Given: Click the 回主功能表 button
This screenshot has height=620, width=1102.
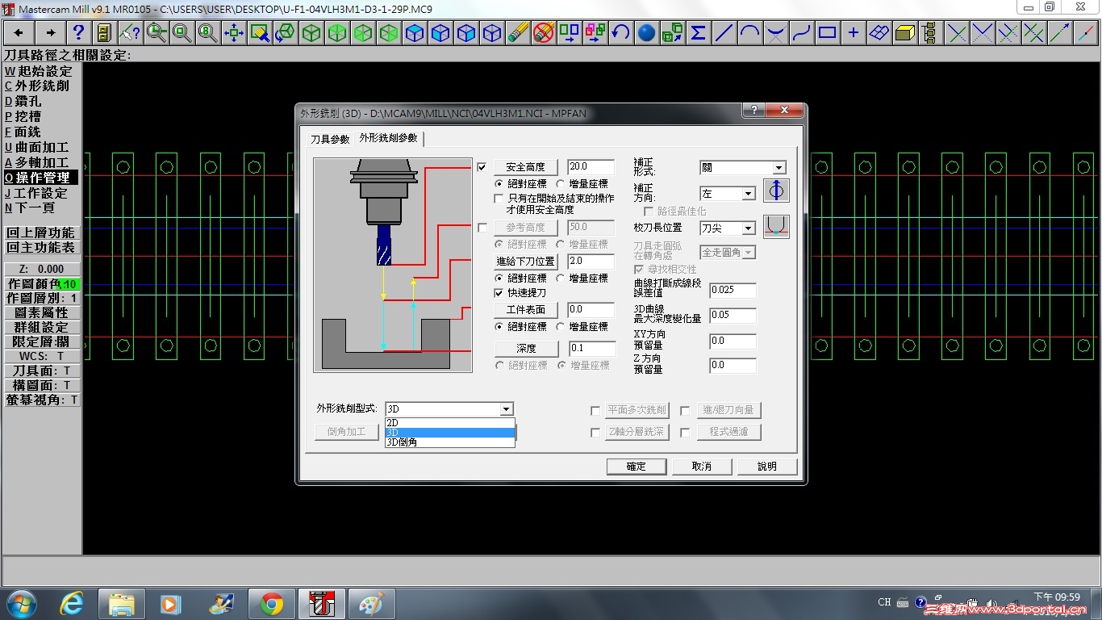Looking at the screenshot, I should pyautogui.click(x=41, y=248).
